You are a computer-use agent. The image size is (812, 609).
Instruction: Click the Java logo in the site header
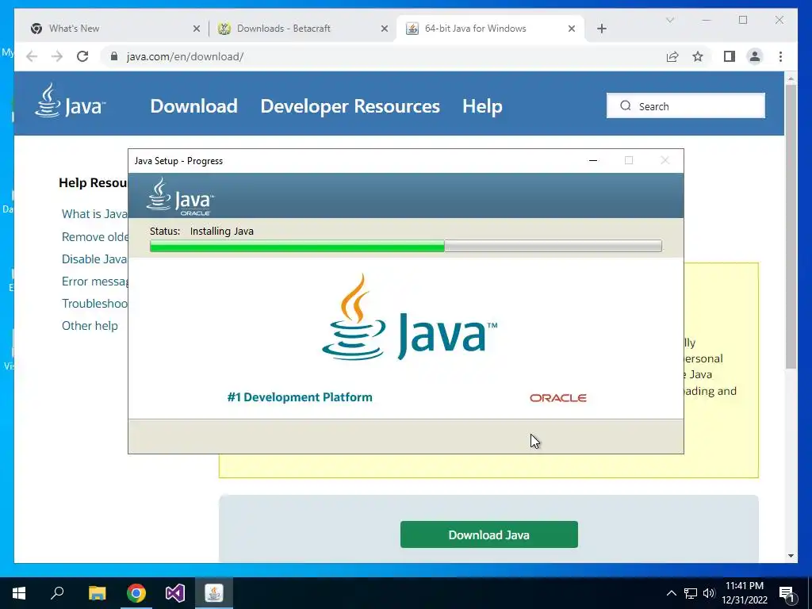(70, 101)
